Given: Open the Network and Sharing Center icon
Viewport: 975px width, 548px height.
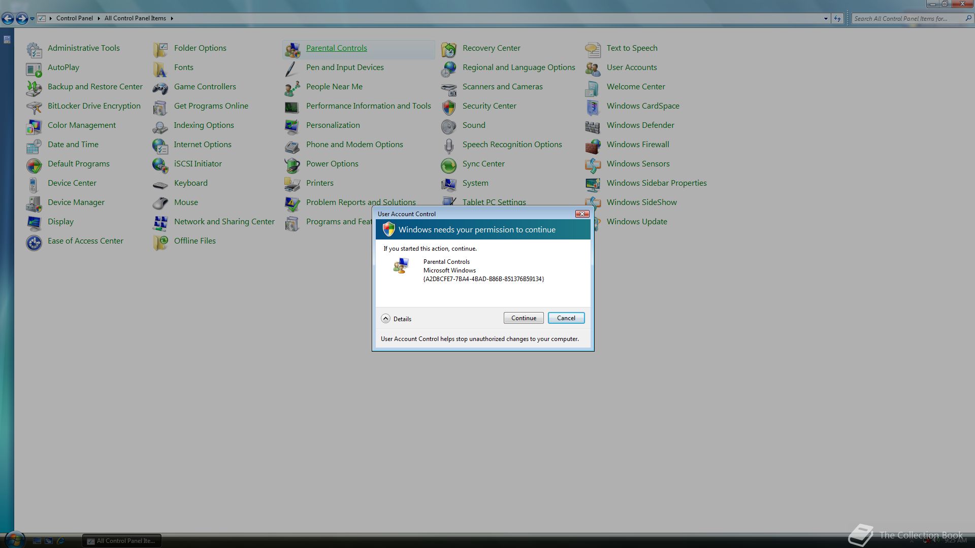Looking at the screenshot, I should (x=160, y=223).
